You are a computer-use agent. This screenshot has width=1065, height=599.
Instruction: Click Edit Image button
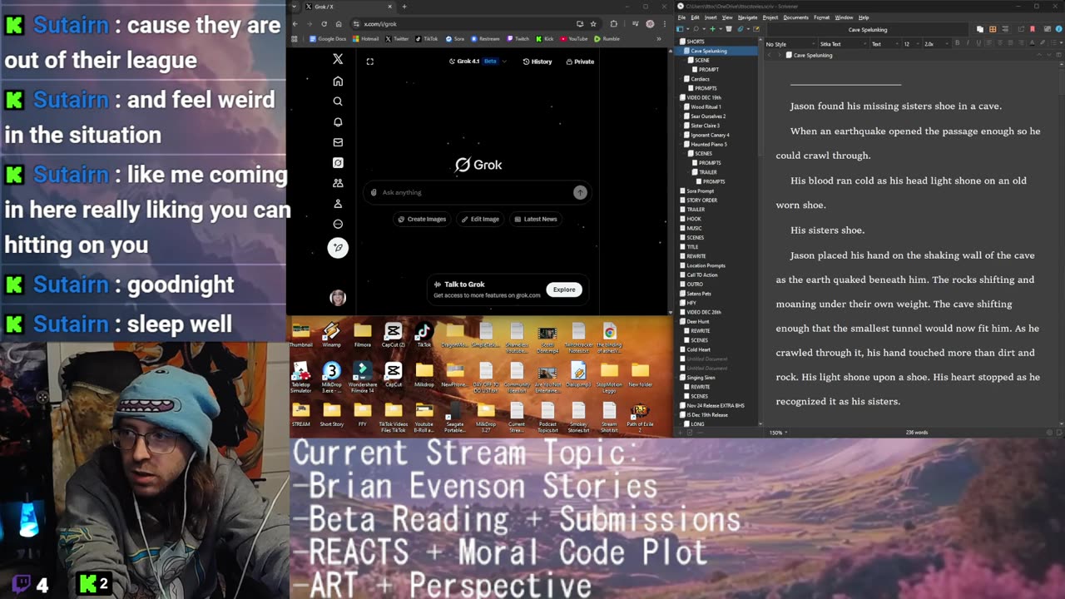480,219
